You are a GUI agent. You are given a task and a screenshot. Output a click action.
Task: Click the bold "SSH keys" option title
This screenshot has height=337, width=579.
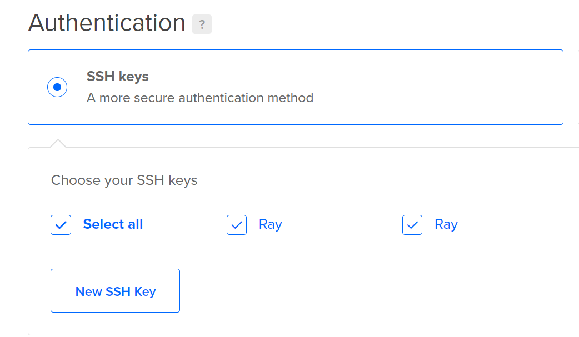coord(118,77)
